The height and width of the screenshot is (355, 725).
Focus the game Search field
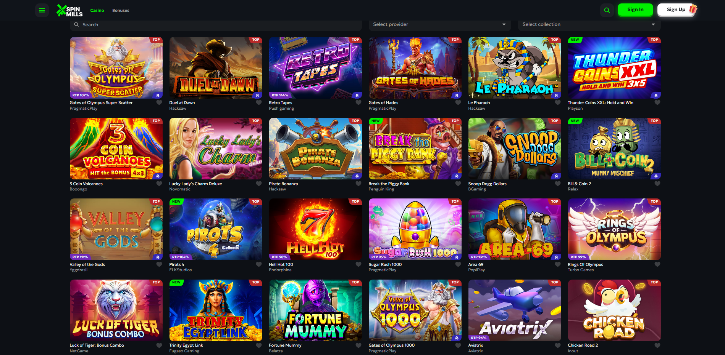(216, 24)
